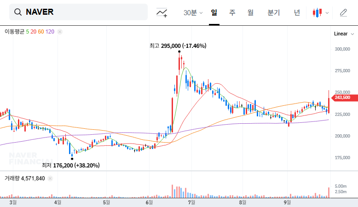Click the search magnifier icon

[18, 12]
